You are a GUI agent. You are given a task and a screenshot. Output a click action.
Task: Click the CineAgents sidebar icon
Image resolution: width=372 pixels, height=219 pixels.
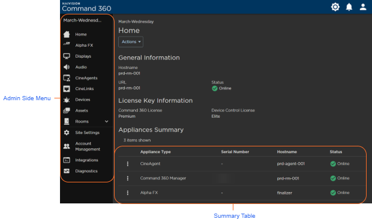[x=67, y=78]
